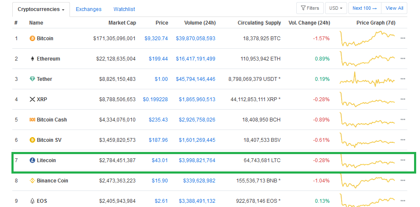420x207 pixels.
Task: Click the Litecoin 7d price graph
Action: coord(367,160)
